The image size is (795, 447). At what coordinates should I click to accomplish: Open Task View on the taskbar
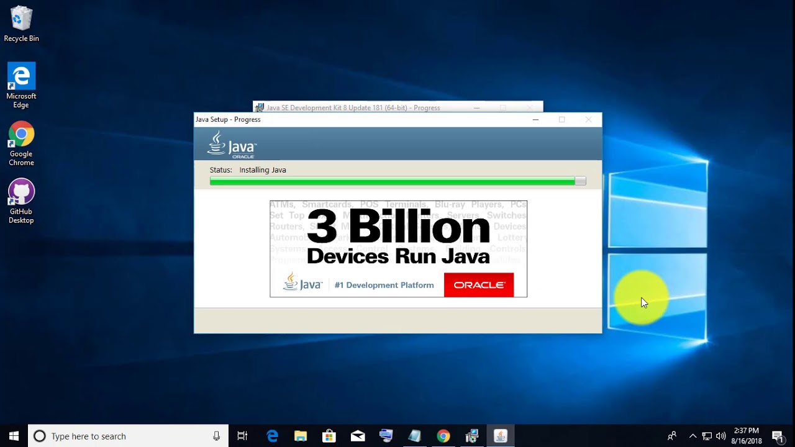point(242,436)
